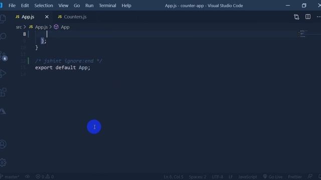Image resolution: width=321 pixels, height=180 pixels.
Task: Expand the src breadcrumb folder
Action: click(19, 27)
